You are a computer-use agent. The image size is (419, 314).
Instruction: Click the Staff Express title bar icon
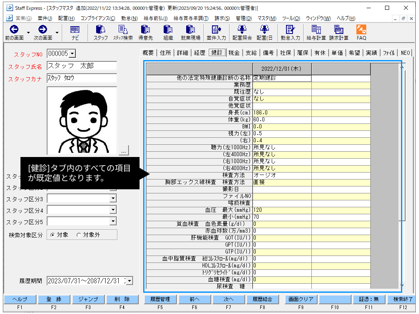10,8
